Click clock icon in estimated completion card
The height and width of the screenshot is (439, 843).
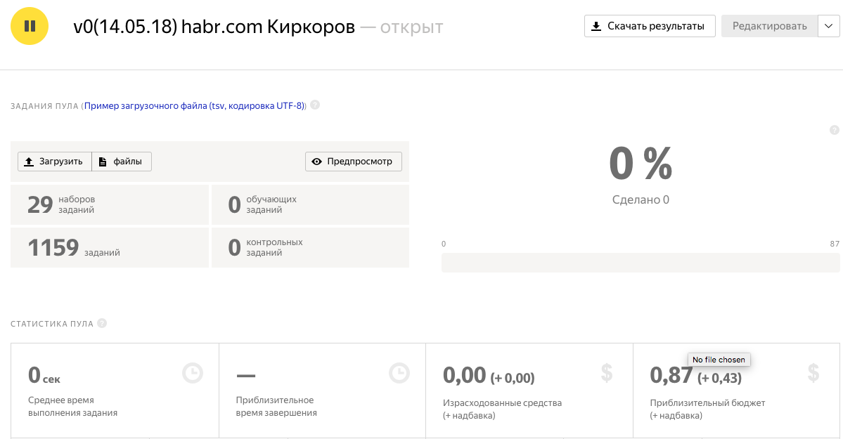point(400,373)
